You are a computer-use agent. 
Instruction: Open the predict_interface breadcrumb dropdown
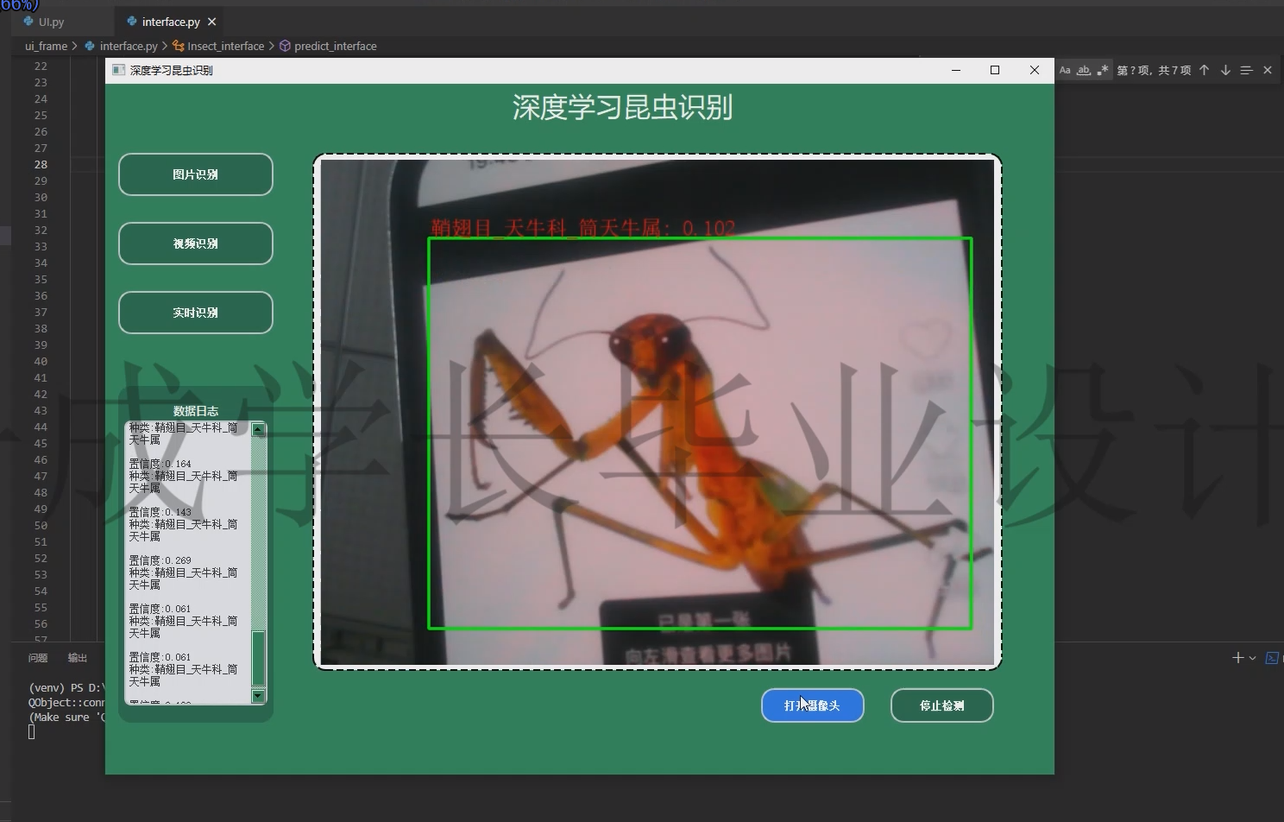click(333, 46)
